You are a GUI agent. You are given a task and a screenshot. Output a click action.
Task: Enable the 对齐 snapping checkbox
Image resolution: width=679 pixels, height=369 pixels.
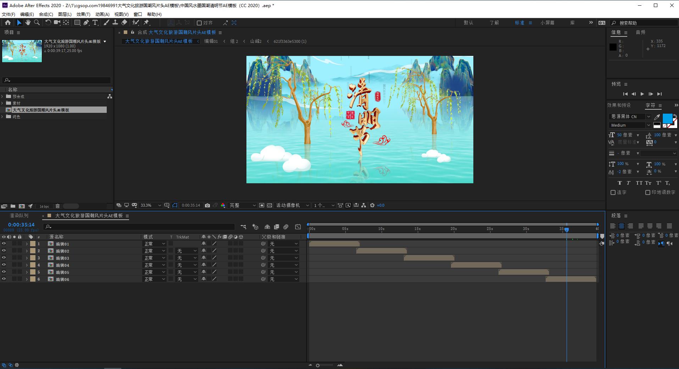(x=199, y=23)
